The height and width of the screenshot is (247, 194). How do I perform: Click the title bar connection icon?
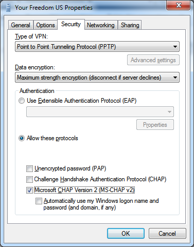coord(8,8)
